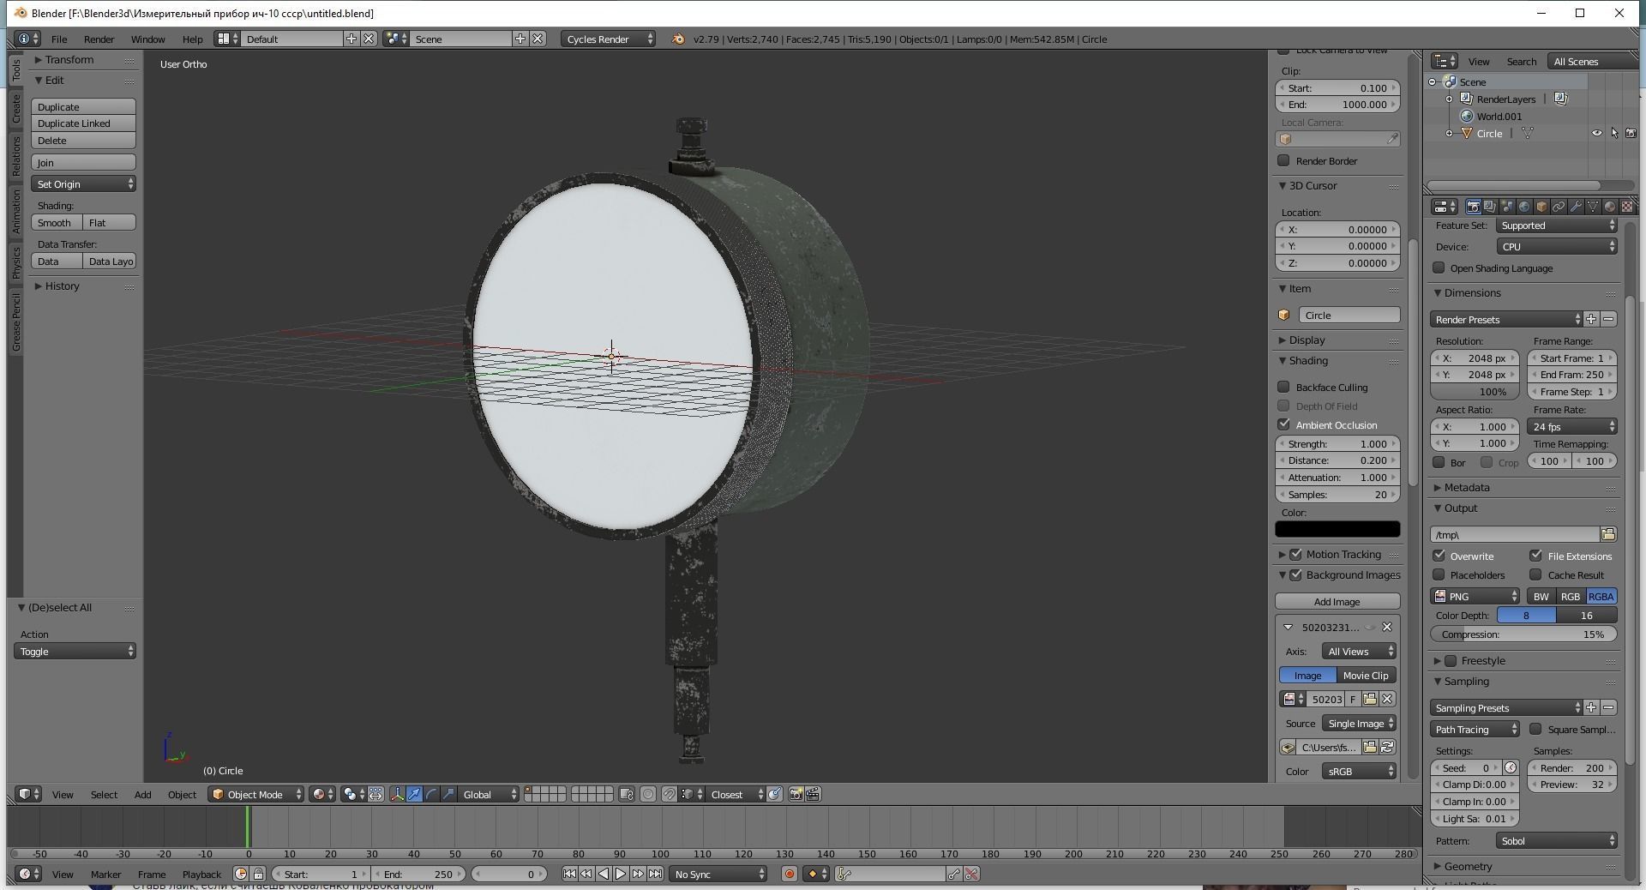
Task: Apply Smooth shading
Action: [x=57, y=223]
